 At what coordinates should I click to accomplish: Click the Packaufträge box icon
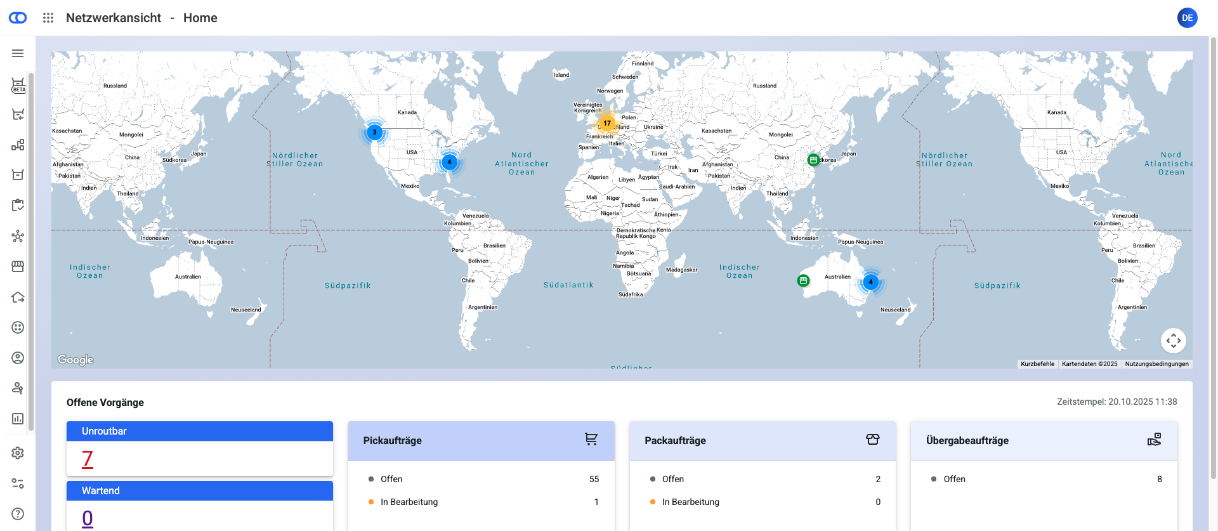(x=873, y=439)
